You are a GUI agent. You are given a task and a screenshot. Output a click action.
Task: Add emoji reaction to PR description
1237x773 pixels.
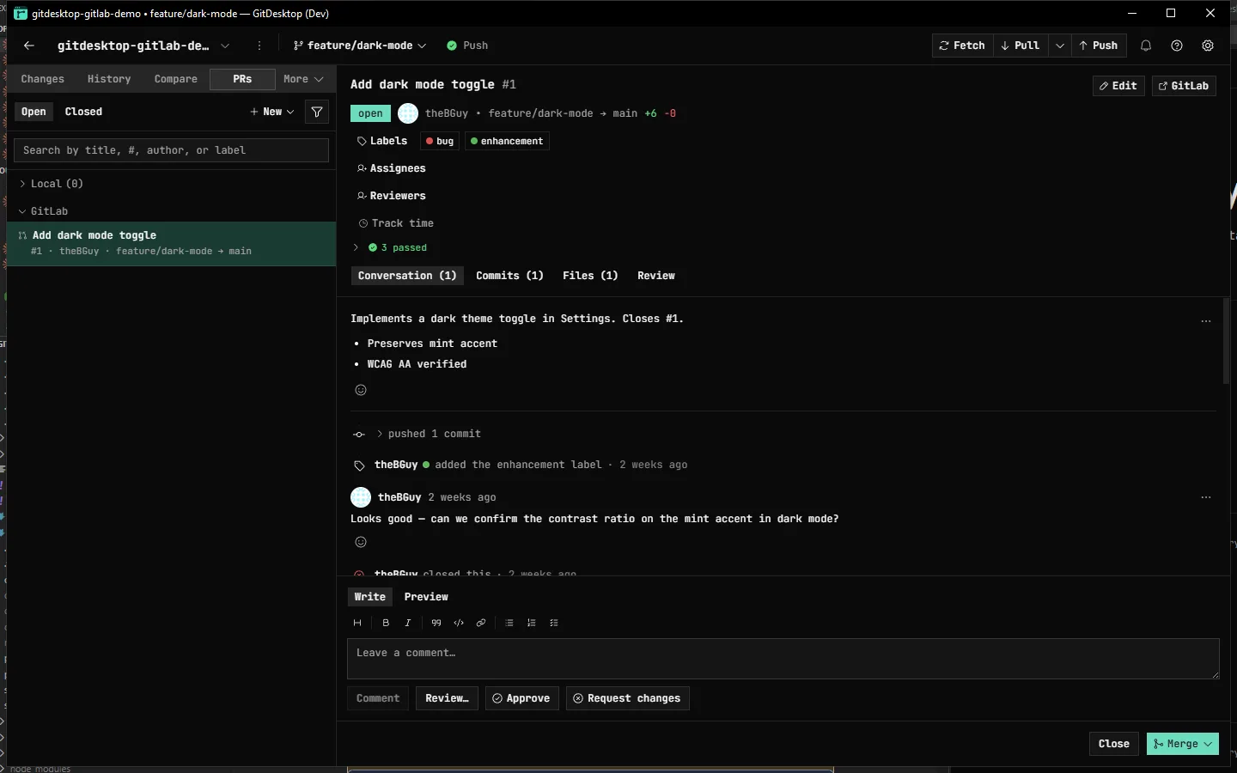(x=361, y=390)
